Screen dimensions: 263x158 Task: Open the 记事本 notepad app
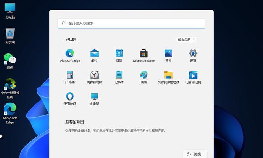(119, 77)
